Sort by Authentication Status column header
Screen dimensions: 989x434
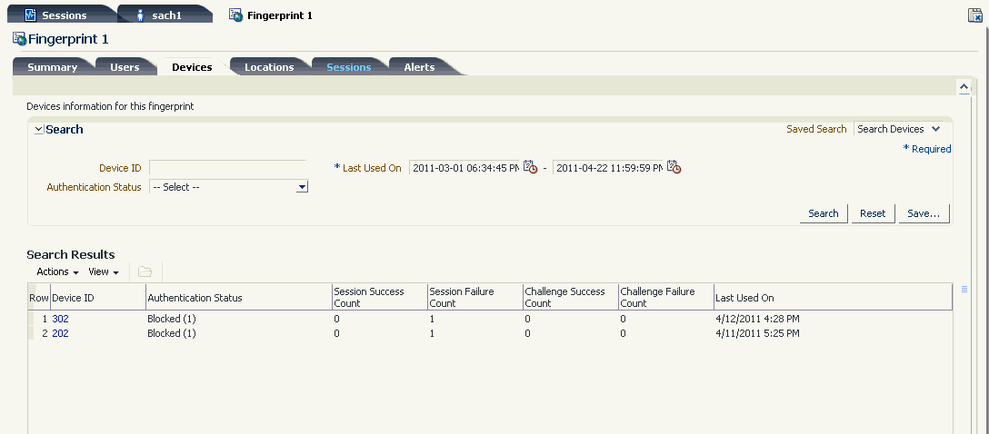tap(239, 297)
